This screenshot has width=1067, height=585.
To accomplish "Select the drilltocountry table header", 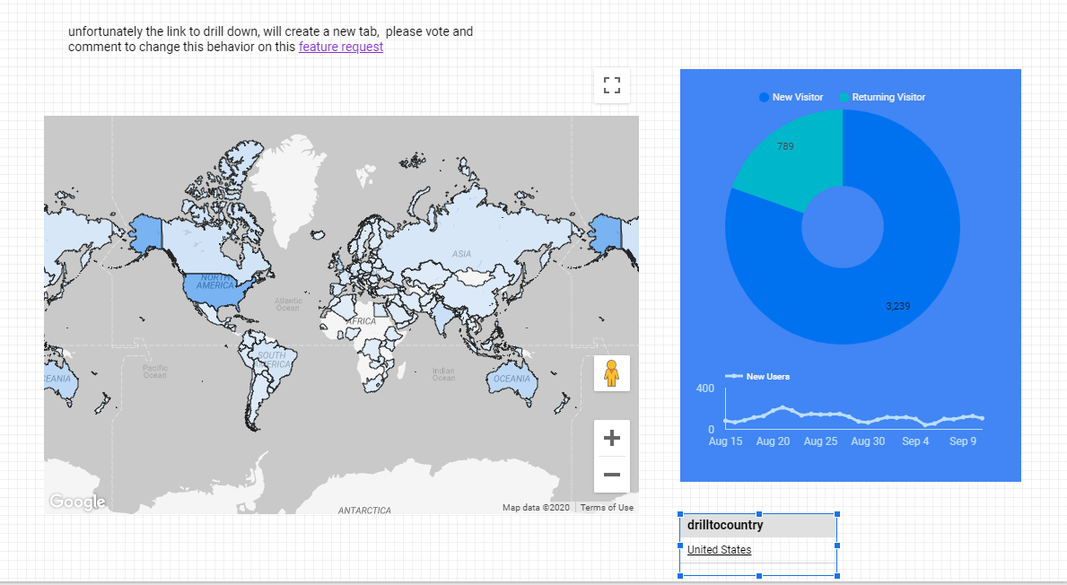I will (758, 525).
